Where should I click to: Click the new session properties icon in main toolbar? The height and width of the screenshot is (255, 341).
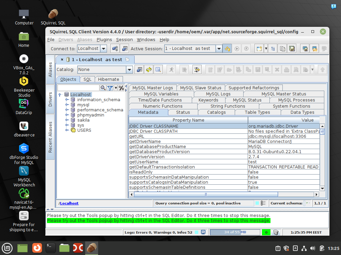125,49
